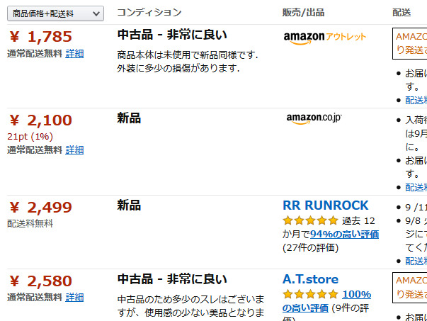Viewport: 427px width, 321px height.
Task: Select the ¥2,100 price
Action: 40,120
